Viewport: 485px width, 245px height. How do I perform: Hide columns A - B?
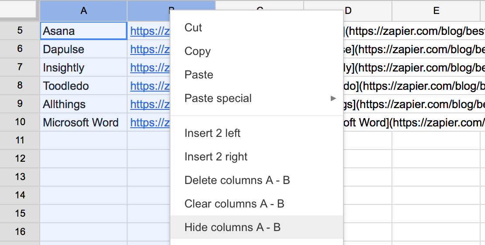pos(232,227)
